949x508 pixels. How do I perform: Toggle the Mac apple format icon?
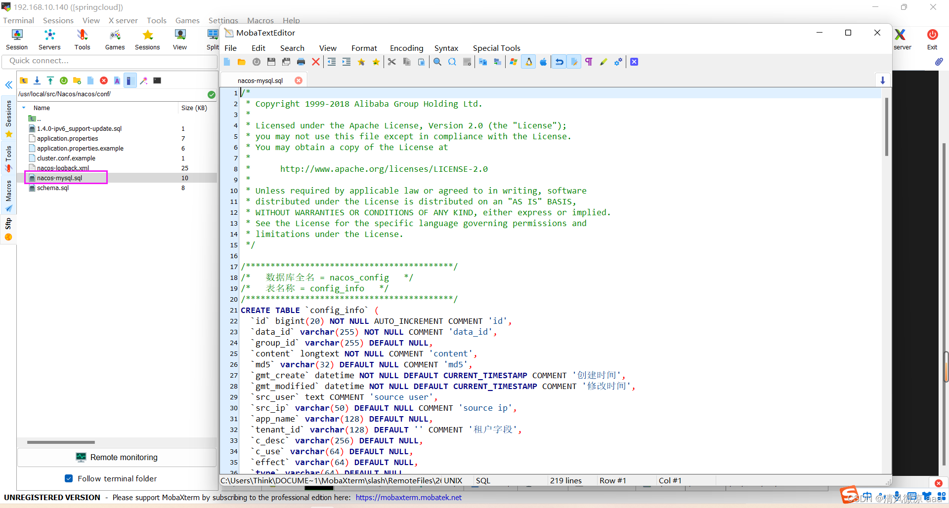(543, 62)
